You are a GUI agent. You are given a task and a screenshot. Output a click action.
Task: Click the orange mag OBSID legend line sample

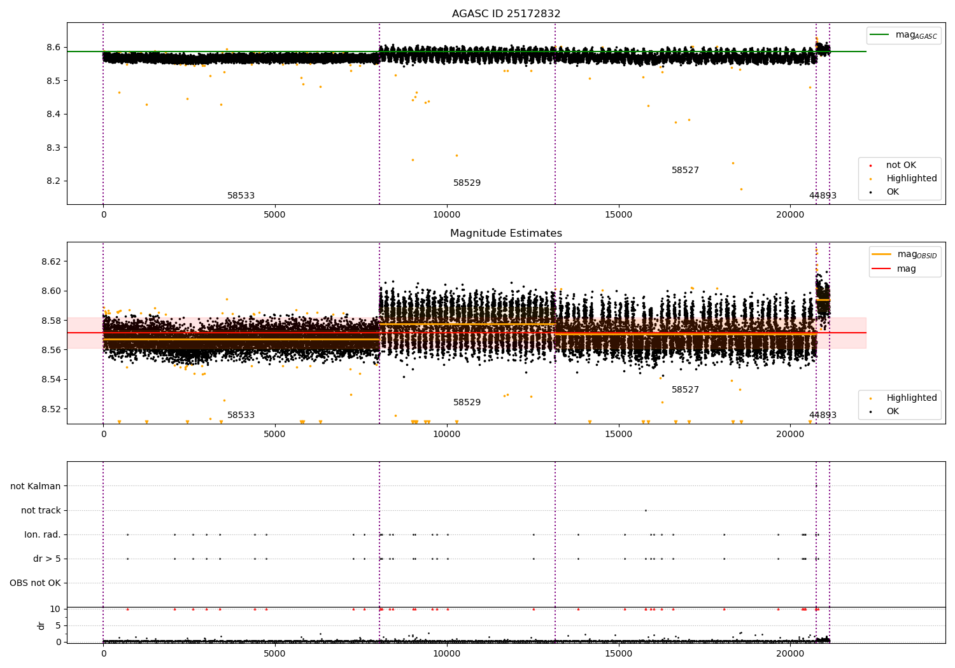tap(881, 254)
